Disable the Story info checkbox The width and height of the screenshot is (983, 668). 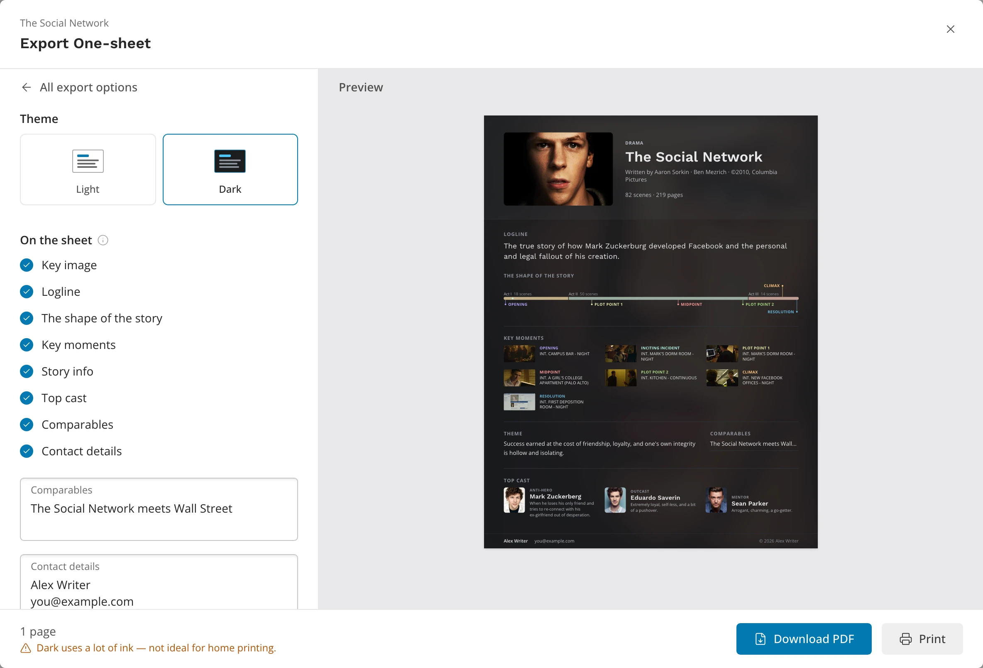pos(27,371)
